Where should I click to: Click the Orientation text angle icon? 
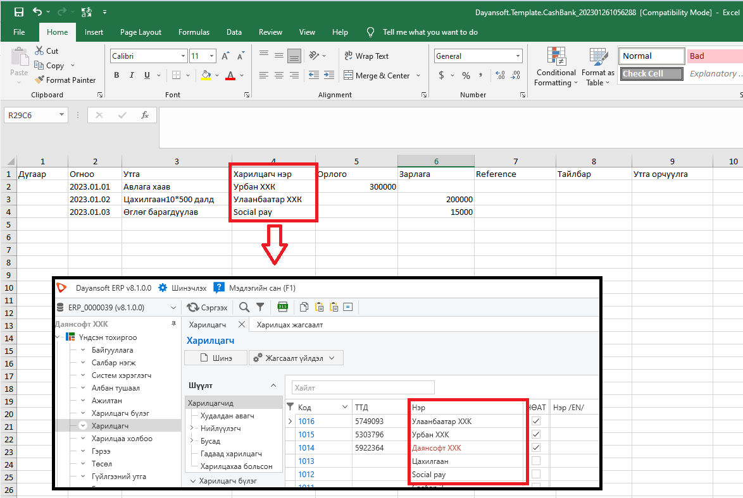click(x=314, y=56)
